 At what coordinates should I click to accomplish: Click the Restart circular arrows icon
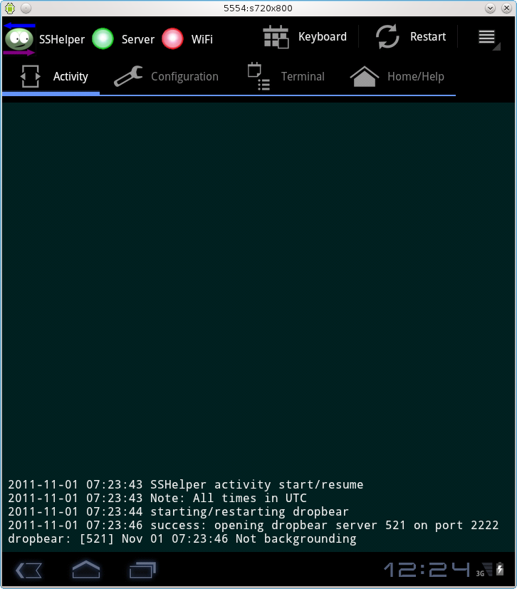[387, 37]
